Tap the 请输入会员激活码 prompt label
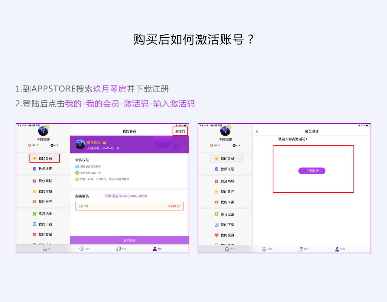The height and width of the screenshot is (302, 387). [x=293, y=139]
